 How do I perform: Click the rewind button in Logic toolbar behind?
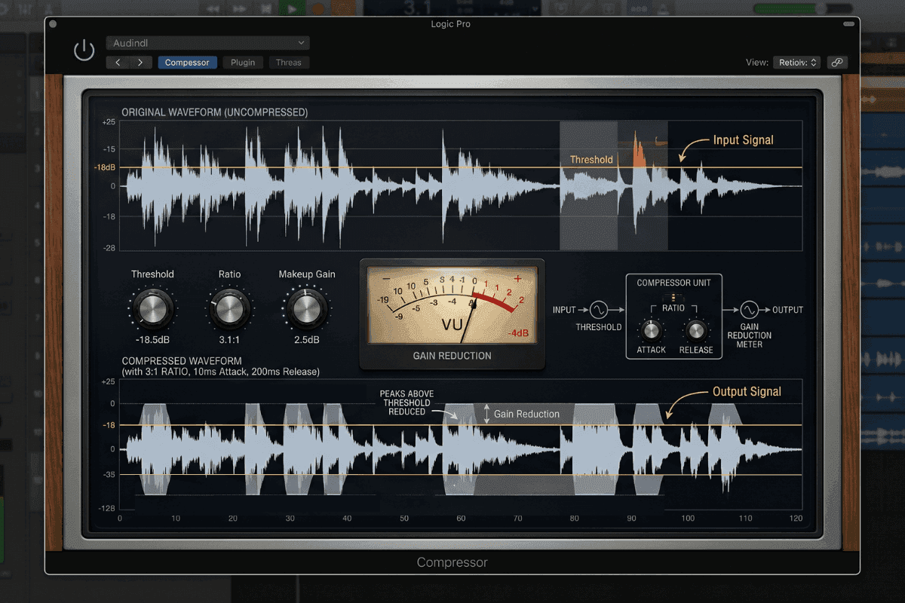213,8
